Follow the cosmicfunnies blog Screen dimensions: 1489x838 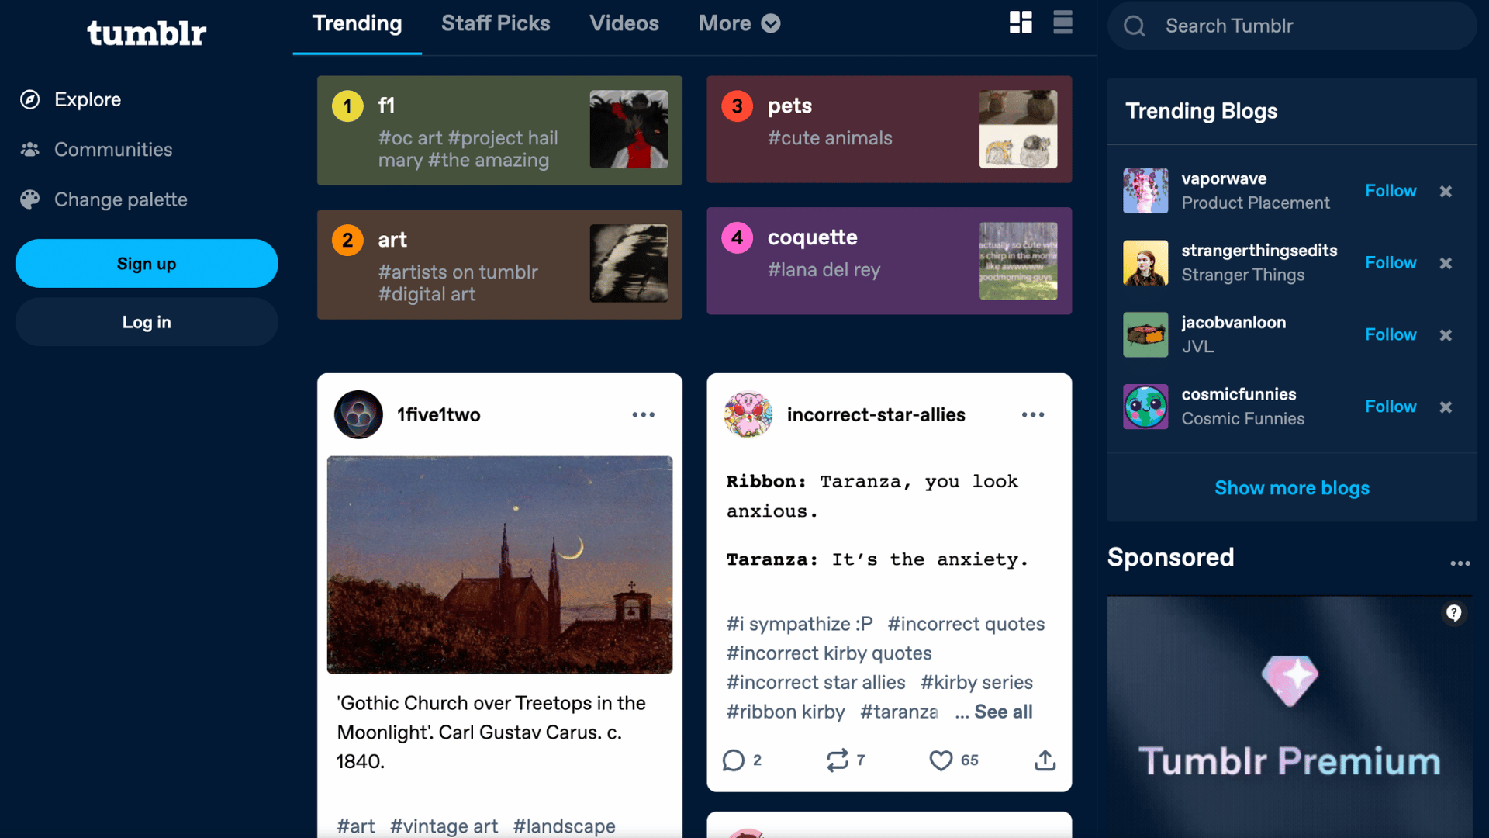coord(1391,407)
